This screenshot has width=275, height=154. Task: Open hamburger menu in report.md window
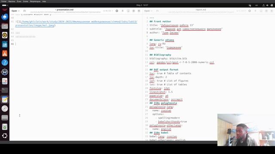(255, 11)
